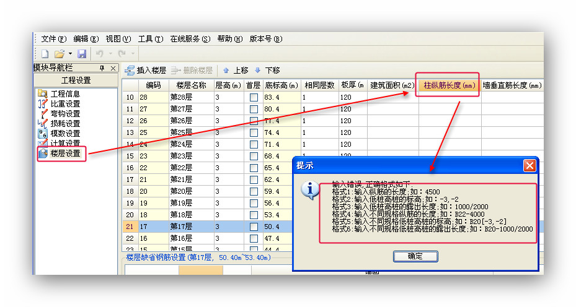Viewport: 576px width, 307px height.
Task: Select 楼层设置 in navigation panel
Action: click(x=59, y=153)
